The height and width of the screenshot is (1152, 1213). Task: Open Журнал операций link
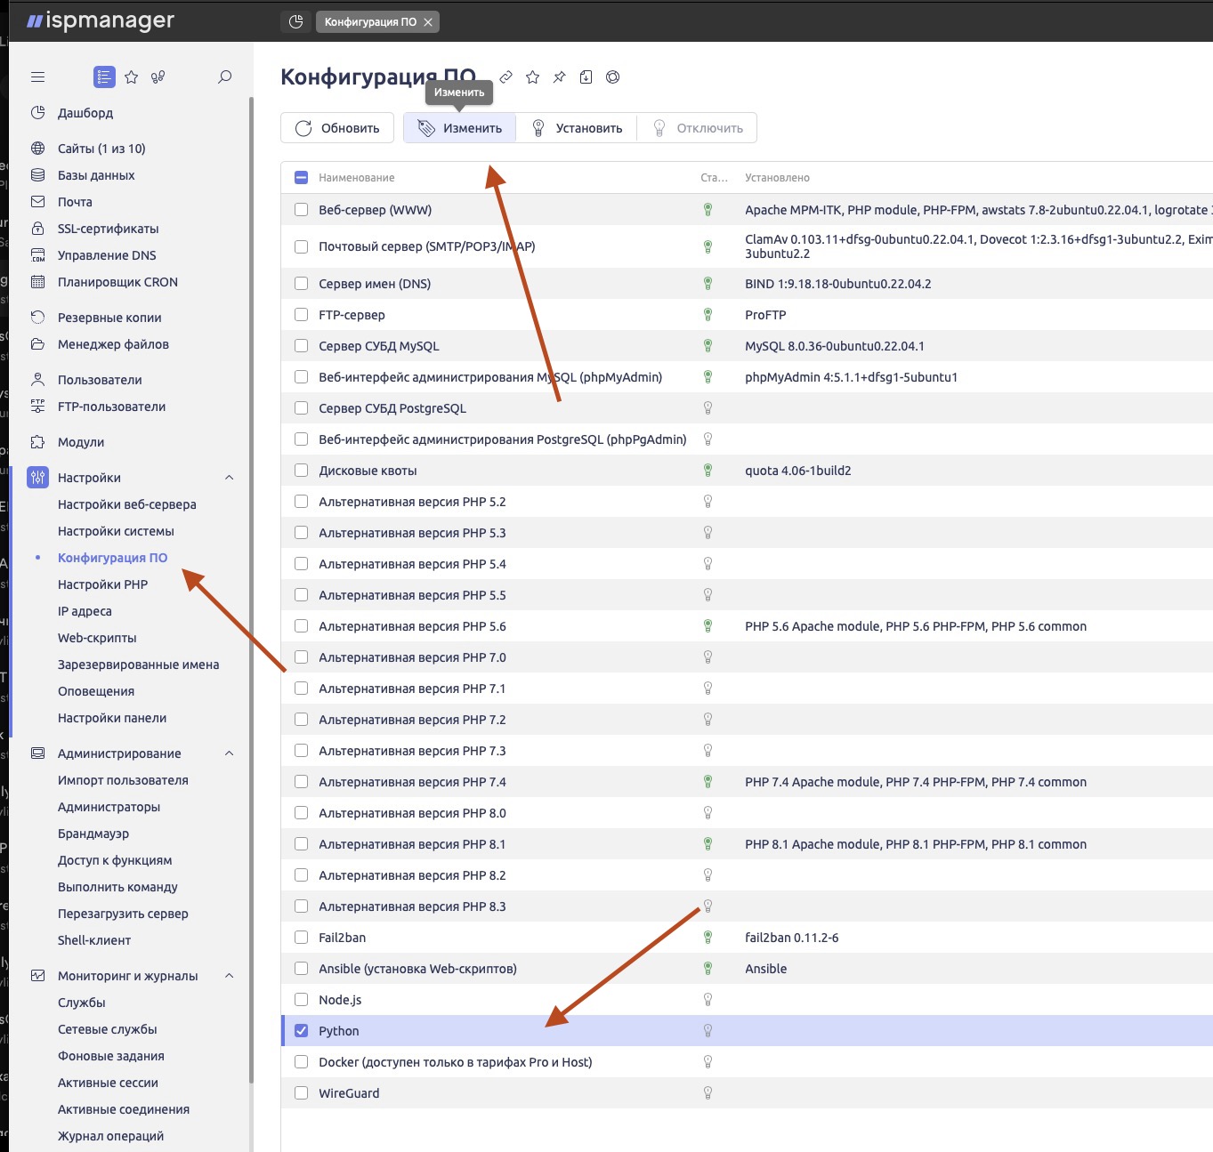pos(110,1136)
